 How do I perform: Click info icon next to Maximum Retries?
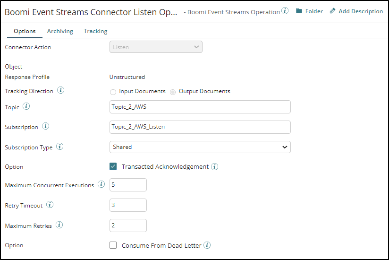pos(59,225)
